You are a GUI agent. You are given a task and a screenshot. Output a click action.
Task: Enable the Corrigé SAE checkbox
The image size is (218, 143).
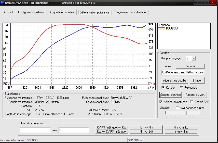coord(192,102)
